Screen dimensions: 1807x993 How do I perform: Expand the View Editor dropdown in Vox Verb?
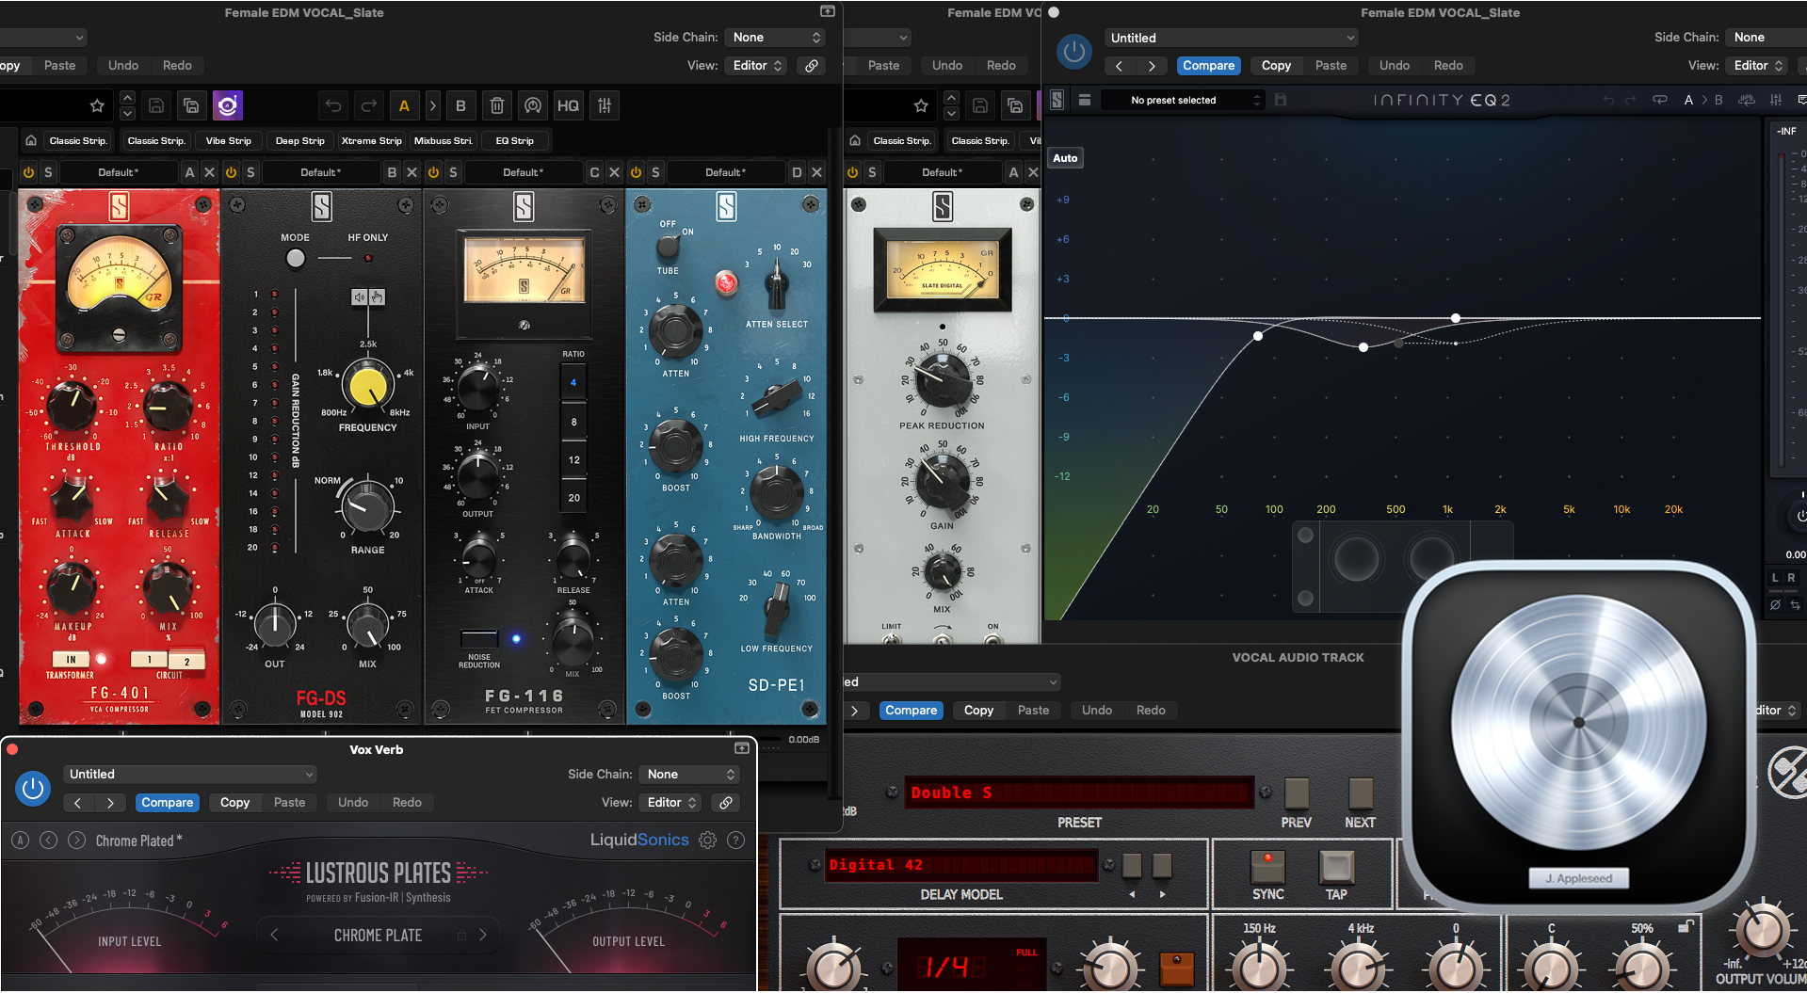tap(671, 803)
